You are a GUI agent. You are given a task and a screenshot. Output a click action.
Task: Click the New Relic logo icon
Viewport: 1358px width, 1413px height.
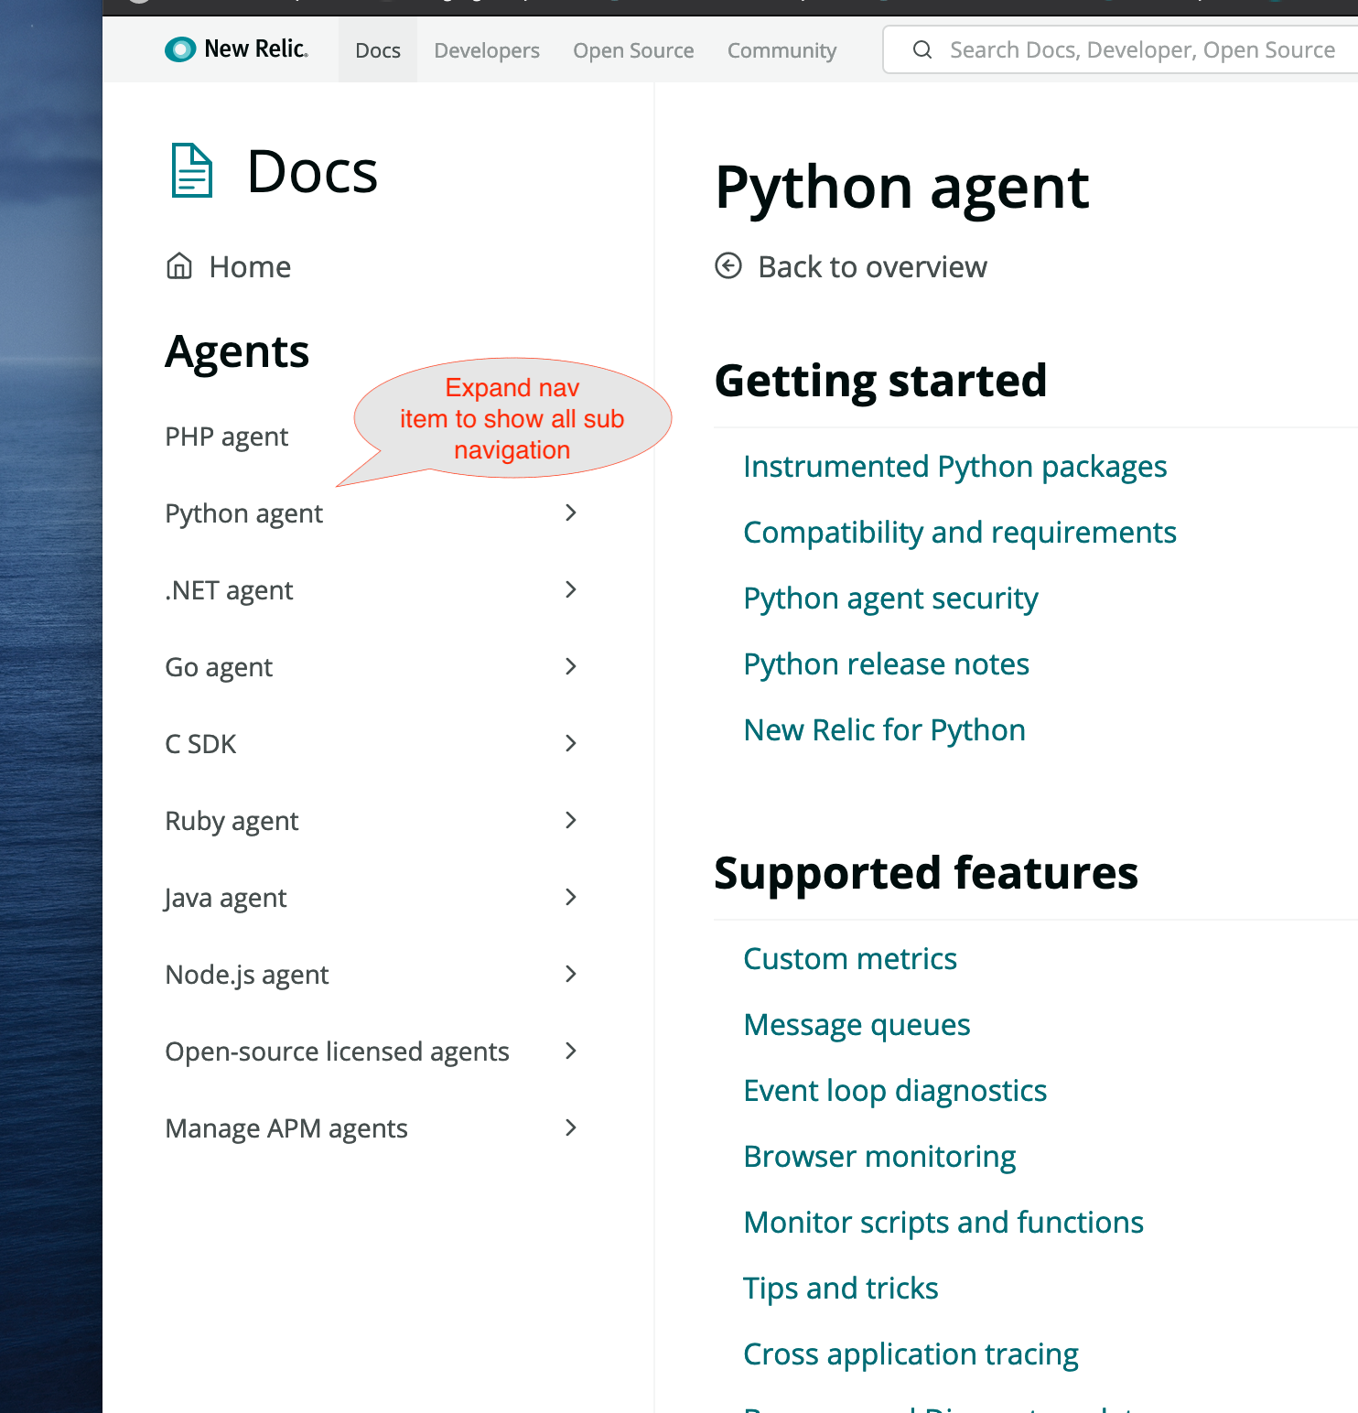[180, 49]
